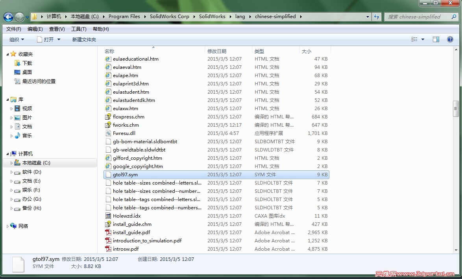Select 最近访问的位置 in favorites
The image size is (462, 279).
pyautogui.click(x=39, y=81)
